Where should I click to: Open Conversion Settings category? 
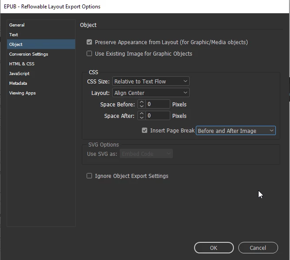pyautogui.click(x=41, y=54)
